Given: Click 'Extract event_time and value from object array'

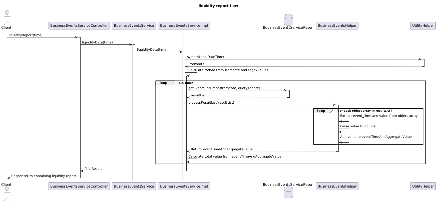Looking at the screenshot, I should coord(379,116).
